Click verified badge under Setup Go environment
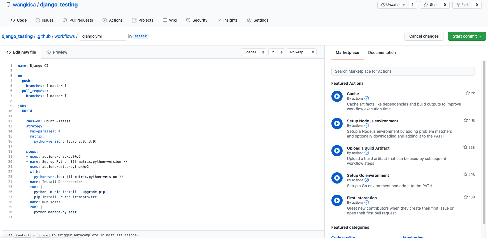The width and height of the screenshot is (488, 238). pos(367,180)
